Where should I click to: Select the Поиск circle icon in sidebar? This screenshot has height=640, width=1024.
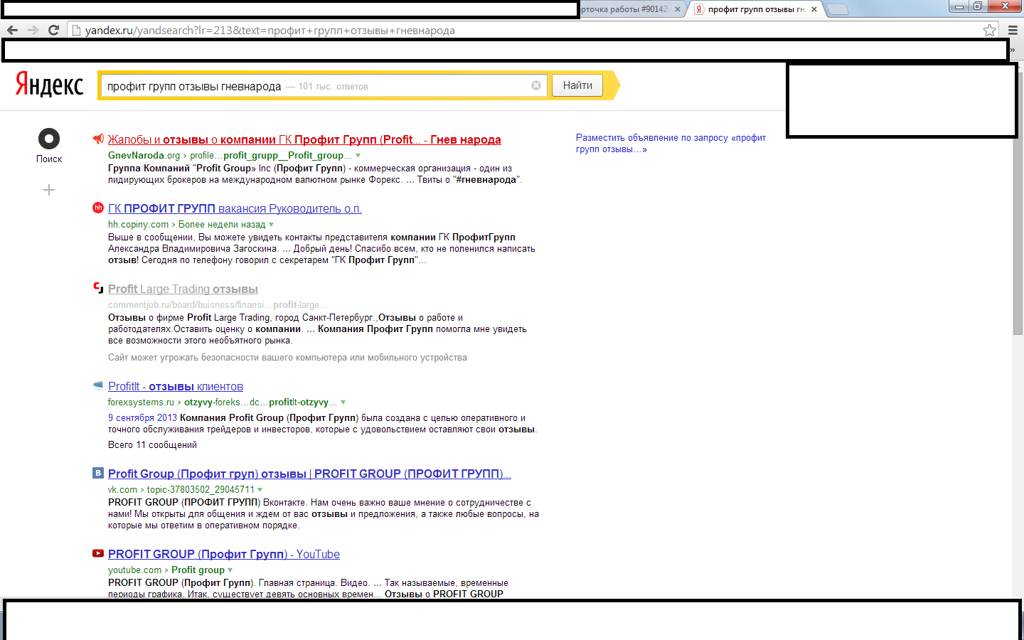click(49, 139)
